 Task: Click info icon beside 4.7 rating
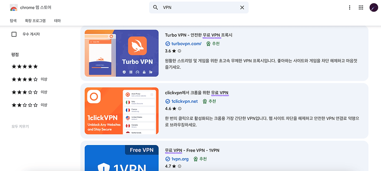click(180, 166)
